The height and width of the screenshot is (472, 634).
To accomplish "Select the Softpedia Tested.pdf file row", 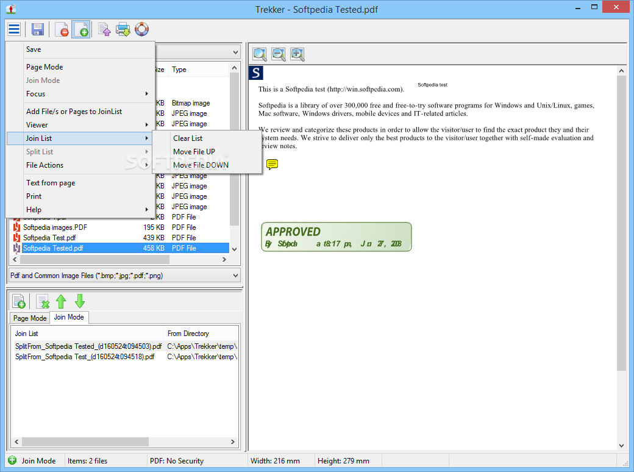I will point(126,248).
